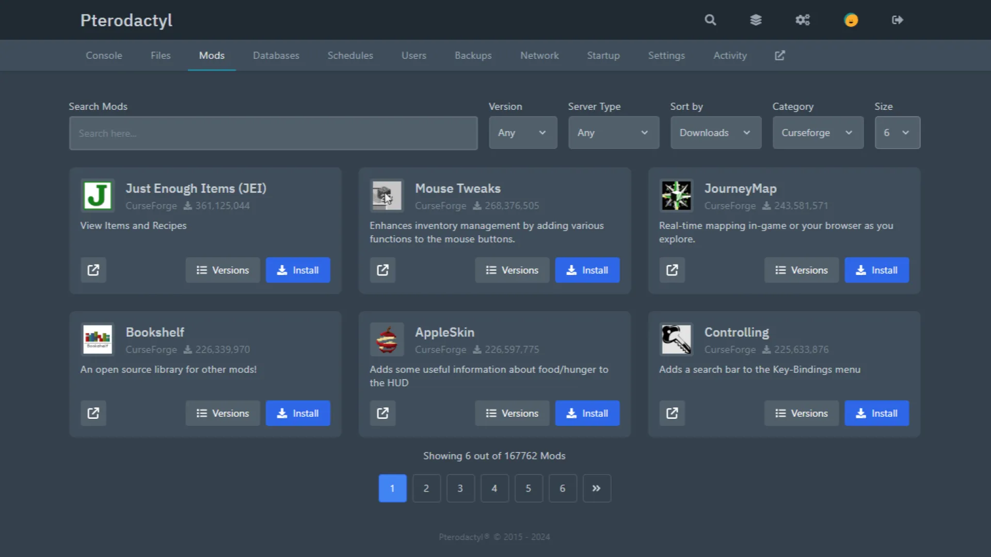991x557 pixels.
Task: Click the logout arrow icon
Action: [898, 20]
